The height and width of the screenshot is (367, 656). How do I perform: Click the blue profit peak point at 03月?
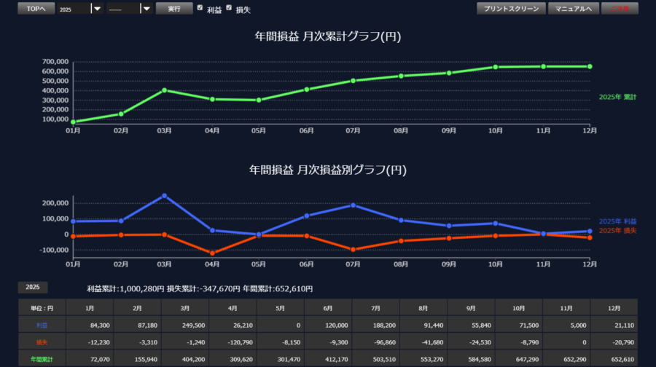[165, 195]
